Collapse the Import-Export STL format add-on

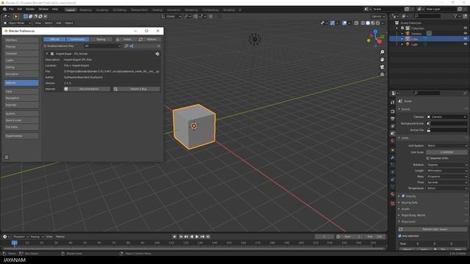coord(47,54)
